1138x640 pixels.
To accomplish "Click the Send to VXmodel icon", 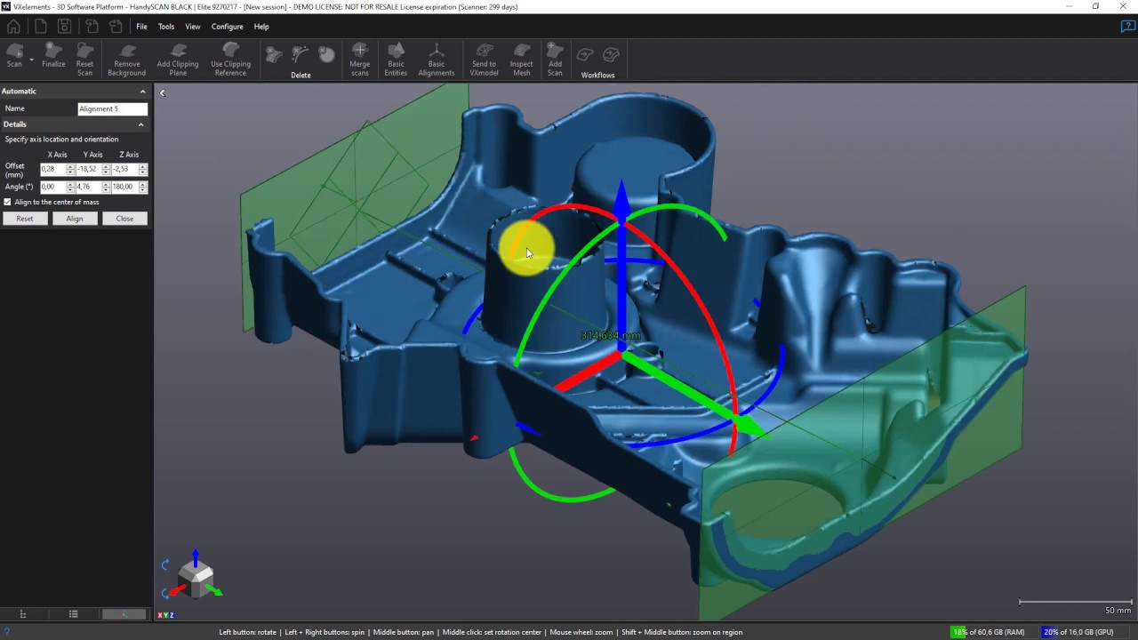I will pos(484,60).
